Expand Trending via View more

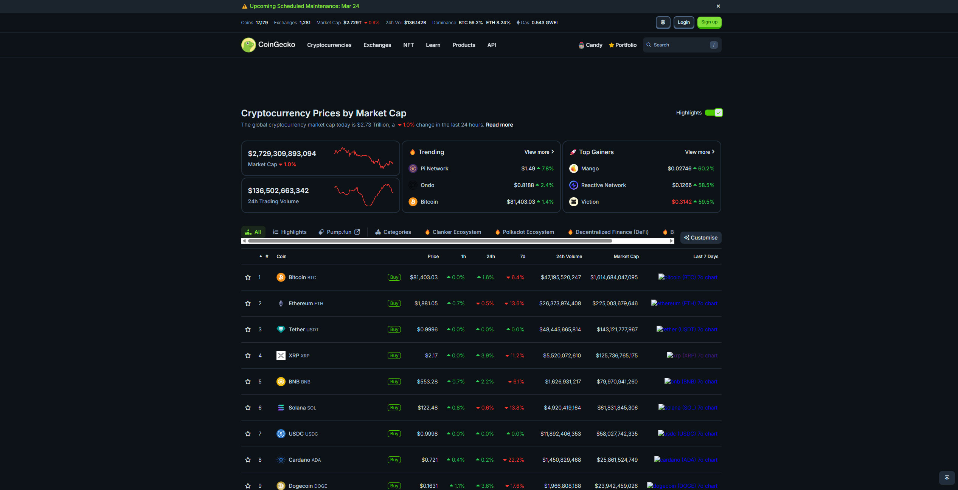tap(539, 152)
